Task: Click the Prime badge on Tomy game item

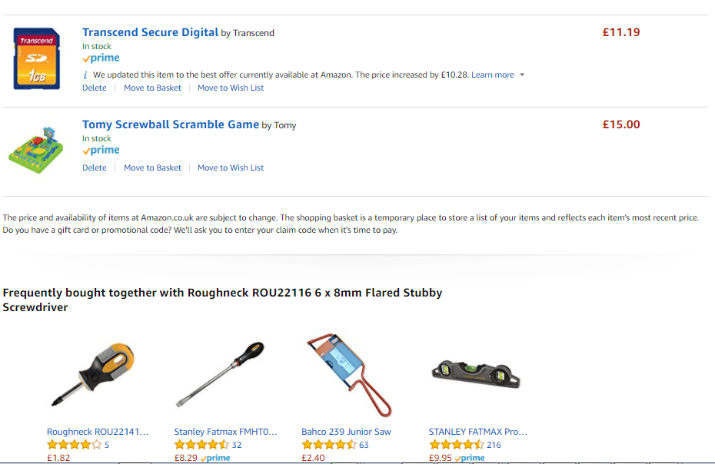Action: (x=100, y=150)
